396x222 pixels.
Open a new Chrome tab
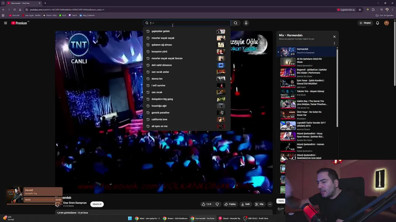point(45,3)
